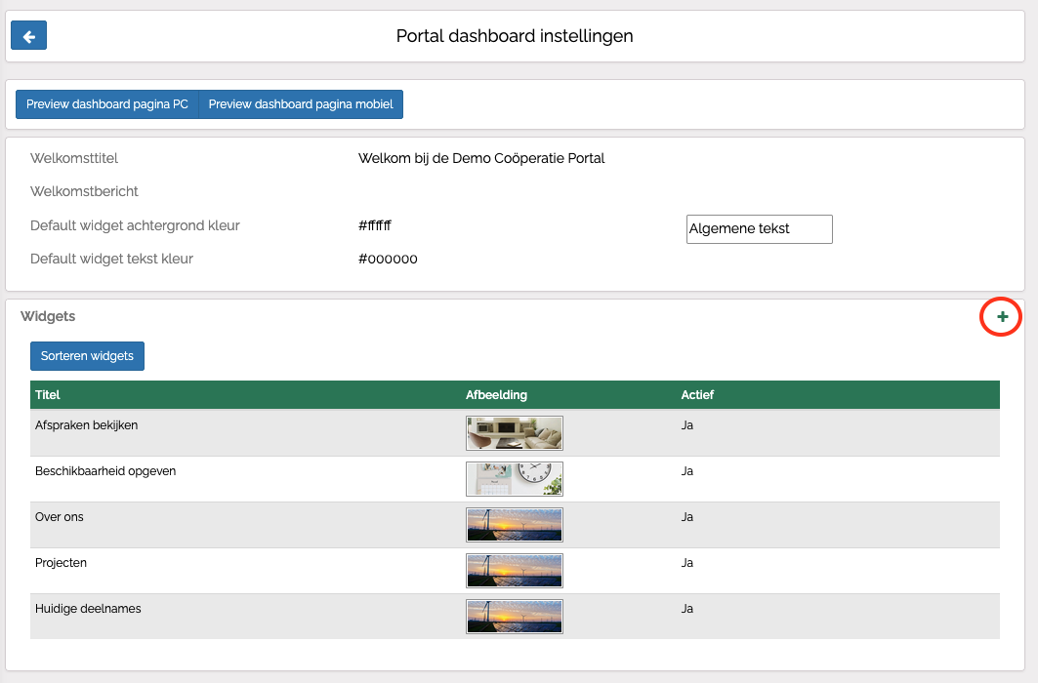Click the Over ons windmill thumbnail

click(x=514, y=525)
